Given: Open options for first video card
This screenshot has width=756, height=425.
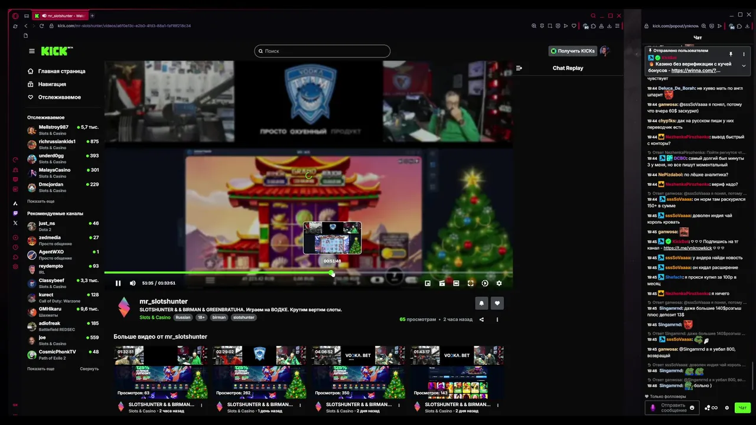Looking at the screenshot, I should click(x=201, y=406).
